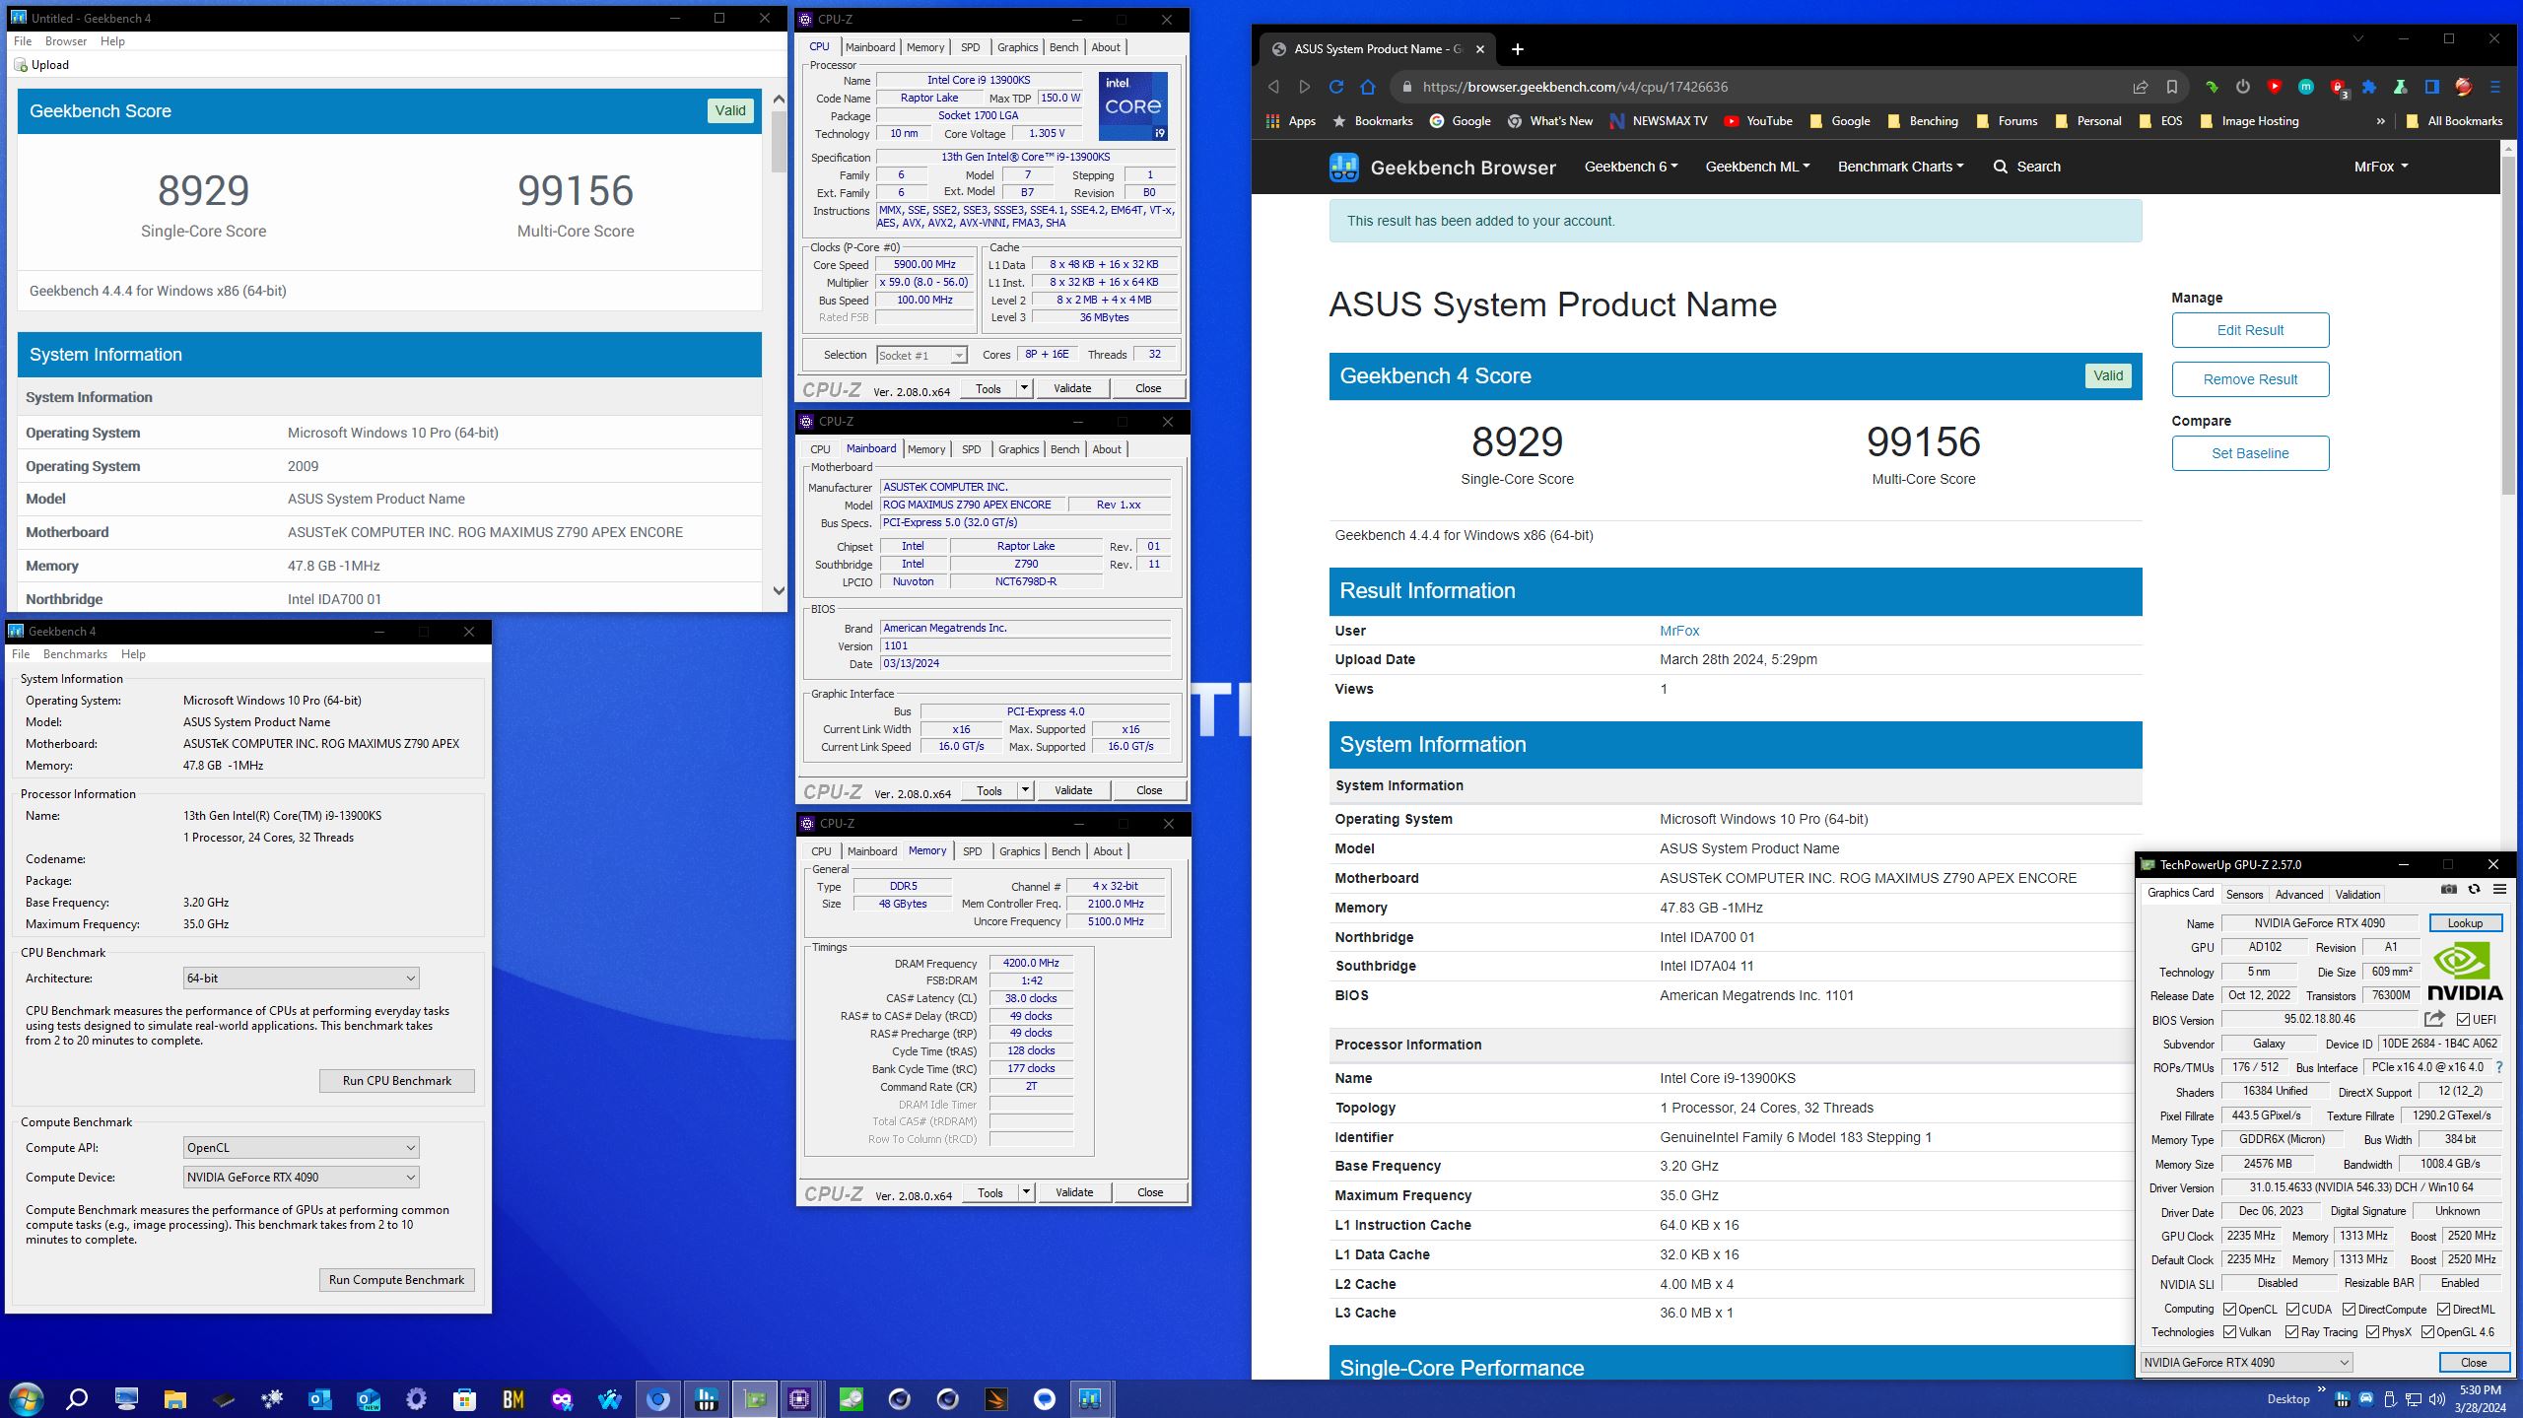Open the MrFox account dropdown
Screen dimensions: 2523x1418
coord(2381,167)
